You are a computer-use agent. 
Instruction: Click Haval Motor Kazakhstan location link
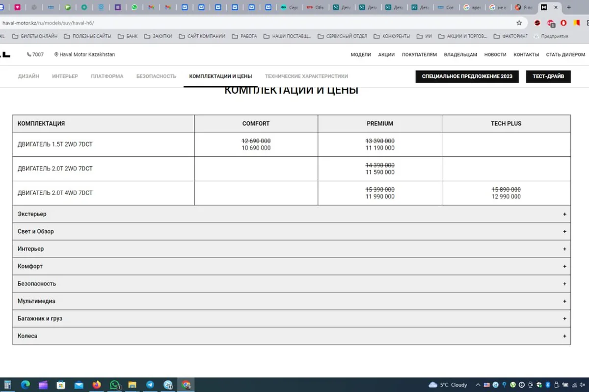tap(84, 54)
